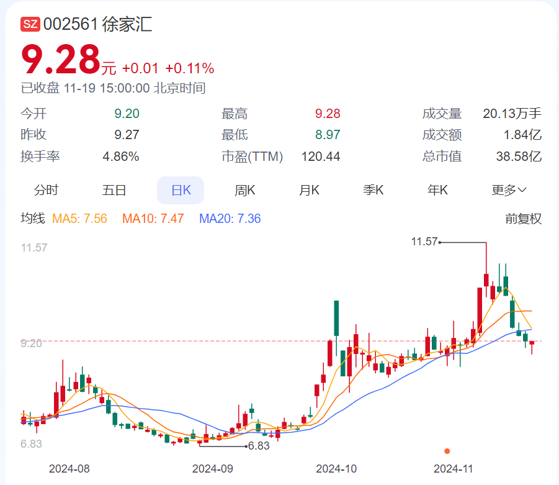Click the 9.20 dashed reference price label
Viewport: 559px width, 485px height.
click(x=32, y=343)
